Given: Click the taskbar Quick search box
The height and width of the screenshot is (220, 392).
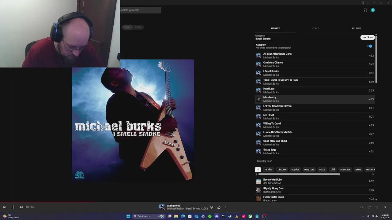Looking at the screenshot, I should [x=149, y=216].
